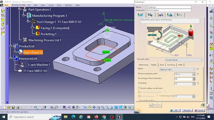Open the strategy parameters tab icon in Pocketing dialog

pos(140,15)
